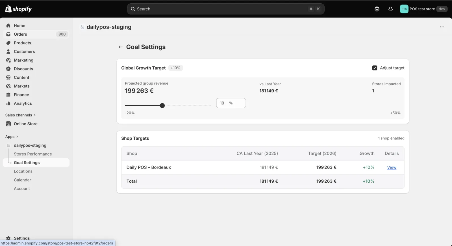Expand the Sales channels section

(20, 115)
